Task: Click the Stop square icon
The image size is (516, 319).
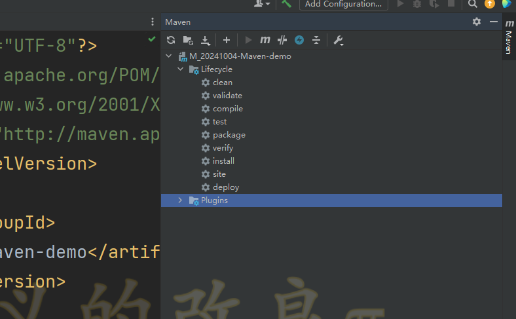Action: 451,3
